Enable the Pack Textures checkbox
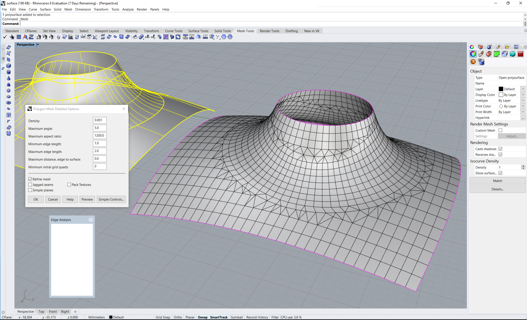The height and width of the screenshot is (320, 527). click(69, 185)
